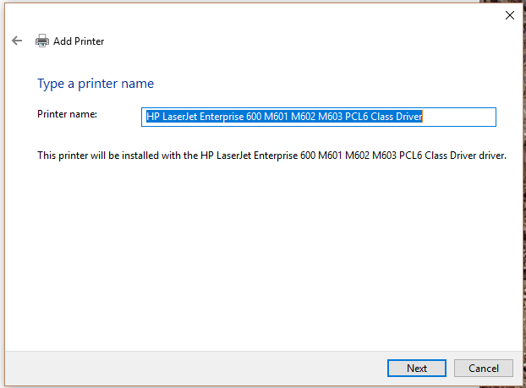Click the Printer name label
The image size is (526, 388).
(67, 114)
